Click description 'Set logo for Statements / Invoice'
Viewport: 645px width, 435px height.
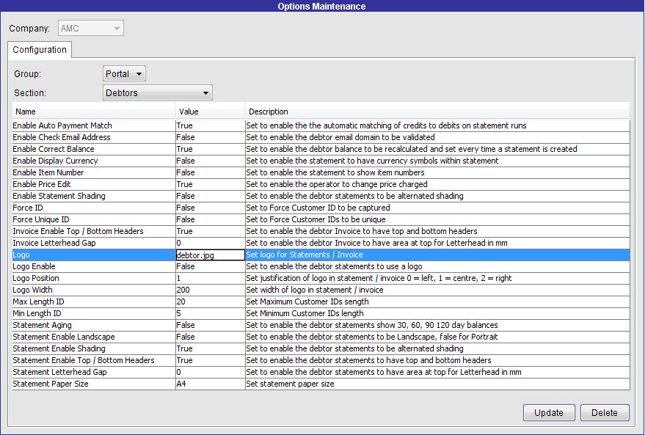(x=305, y=255)
